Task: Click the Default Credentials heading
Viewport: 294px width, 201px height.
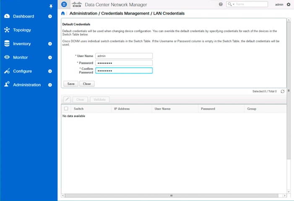Action: point(76,24)
